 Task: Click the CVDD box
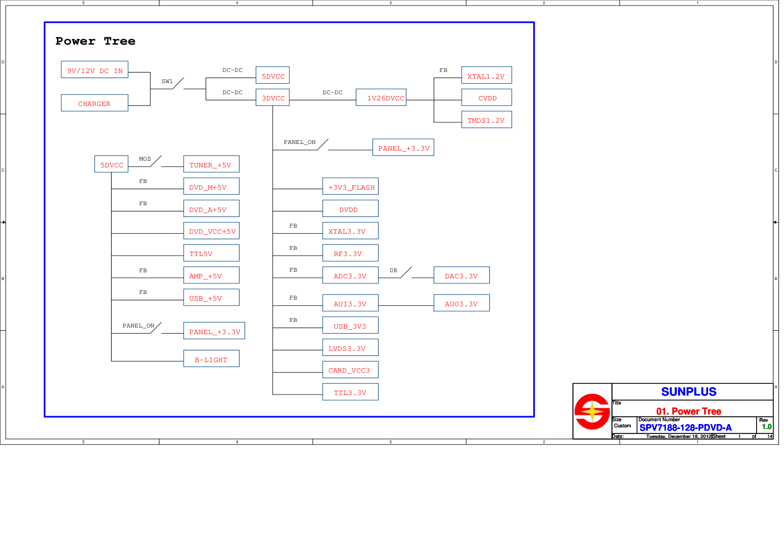tap(486, 98)
